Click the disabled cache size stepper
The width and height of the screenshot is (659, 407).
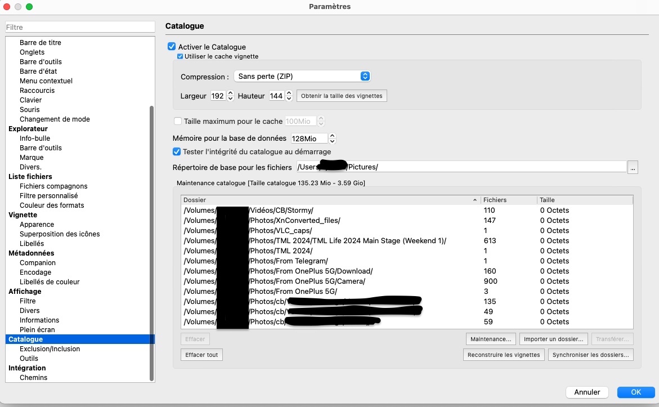321,121
